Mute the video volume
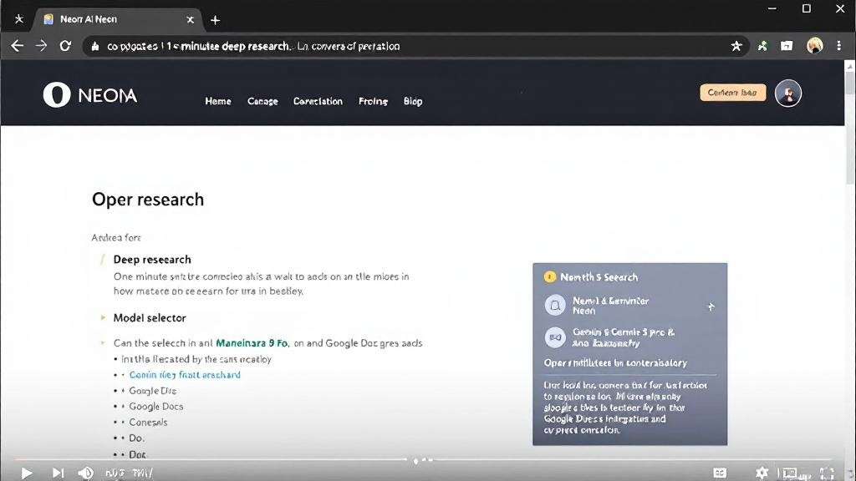 (x=86, y=472)
